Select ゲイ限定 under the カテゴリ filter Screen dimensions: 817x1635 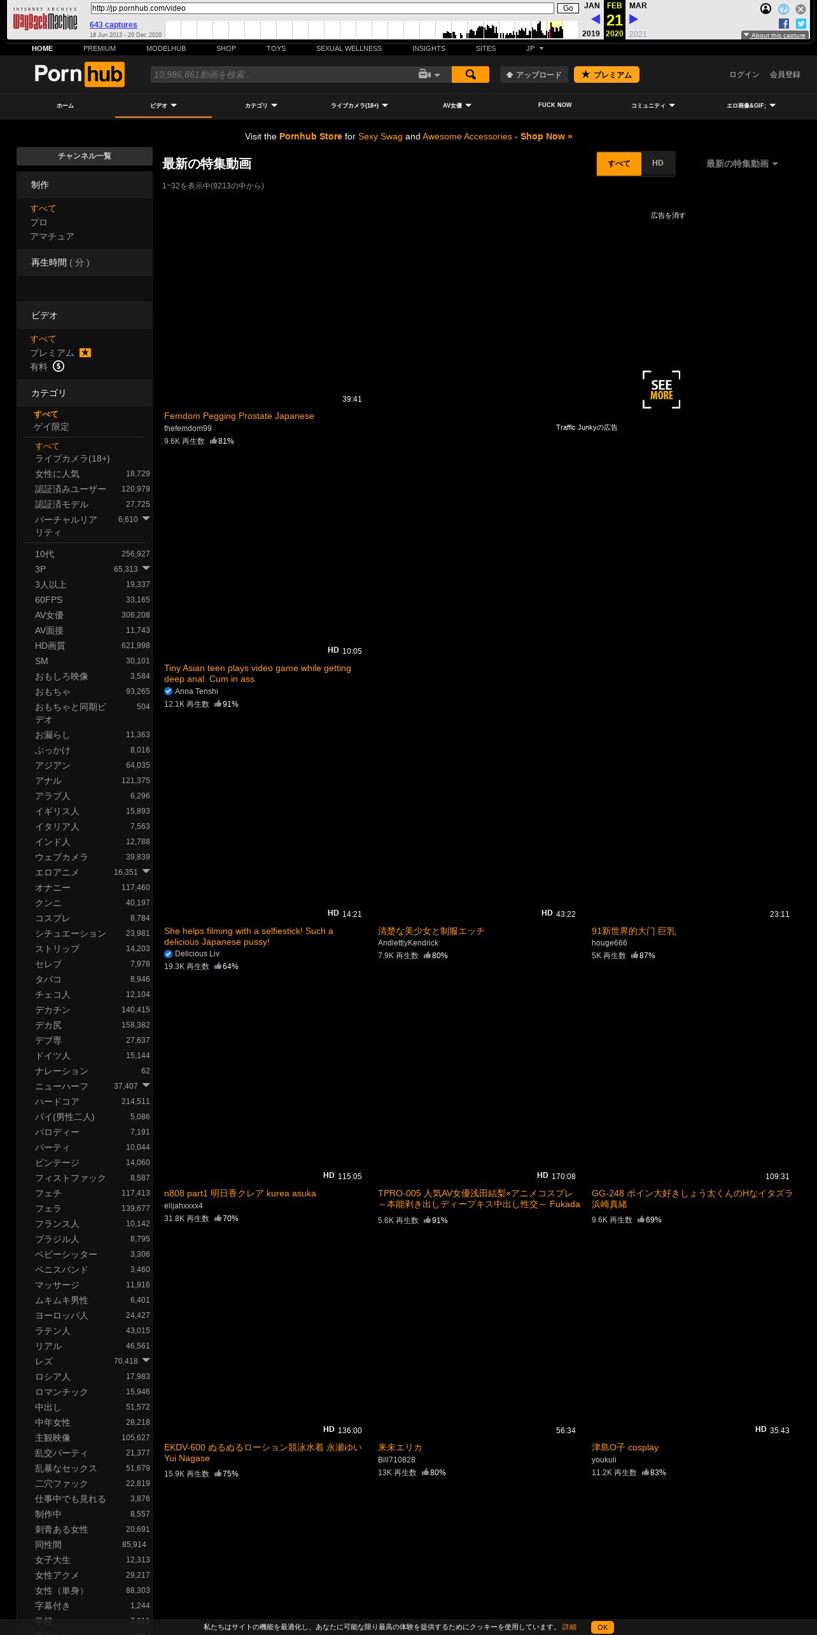pyautogui.click(x=52, y=427)
